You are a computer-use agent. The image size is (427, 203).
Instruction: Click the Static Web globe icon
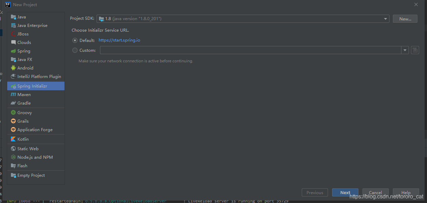click(13, 149)
